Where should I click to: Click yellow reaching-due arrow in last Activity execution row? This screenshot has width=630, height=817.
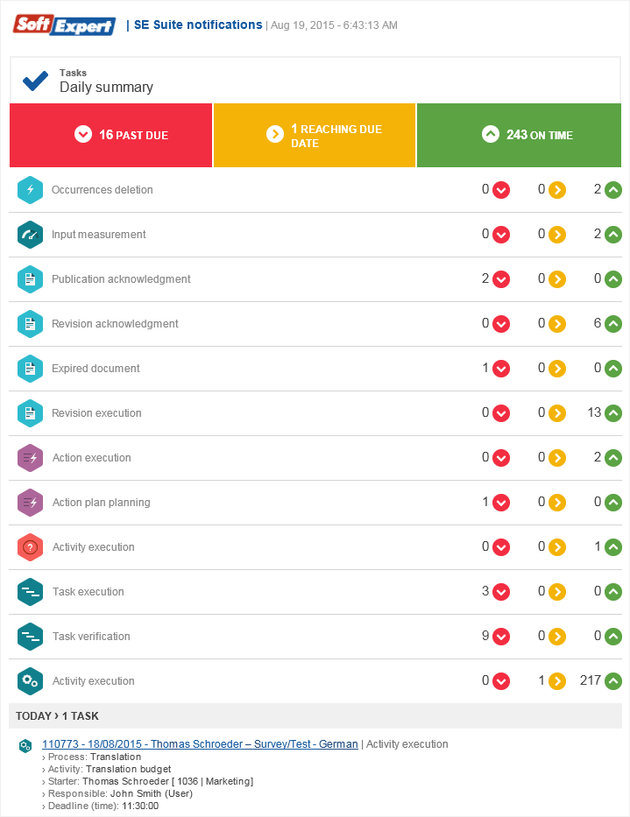point(557,681)
